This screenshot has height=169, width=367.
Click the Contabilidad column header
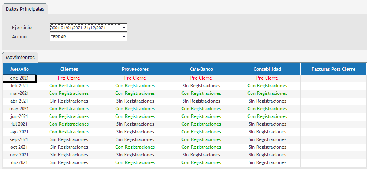tap(267, 69)
